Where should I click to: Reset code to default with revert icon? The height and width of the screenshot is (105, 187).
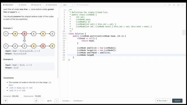[x=174, y=5]
